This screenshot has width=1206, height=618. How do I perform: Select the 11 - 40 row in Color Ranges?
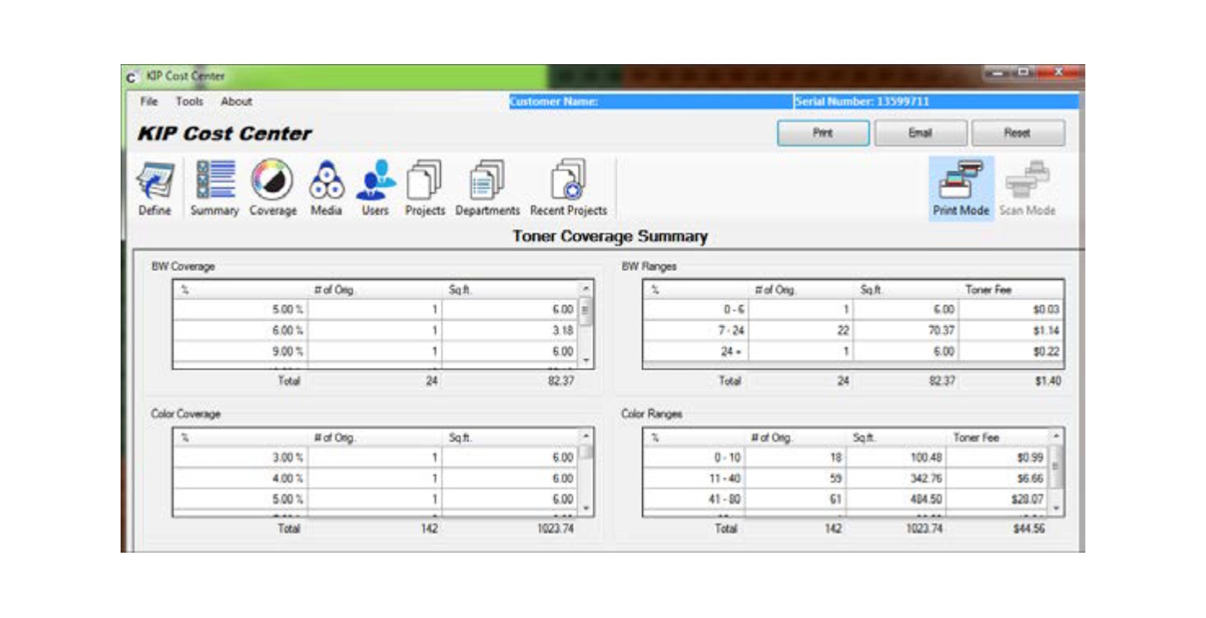pyautogui.click(x=847, y=479)
